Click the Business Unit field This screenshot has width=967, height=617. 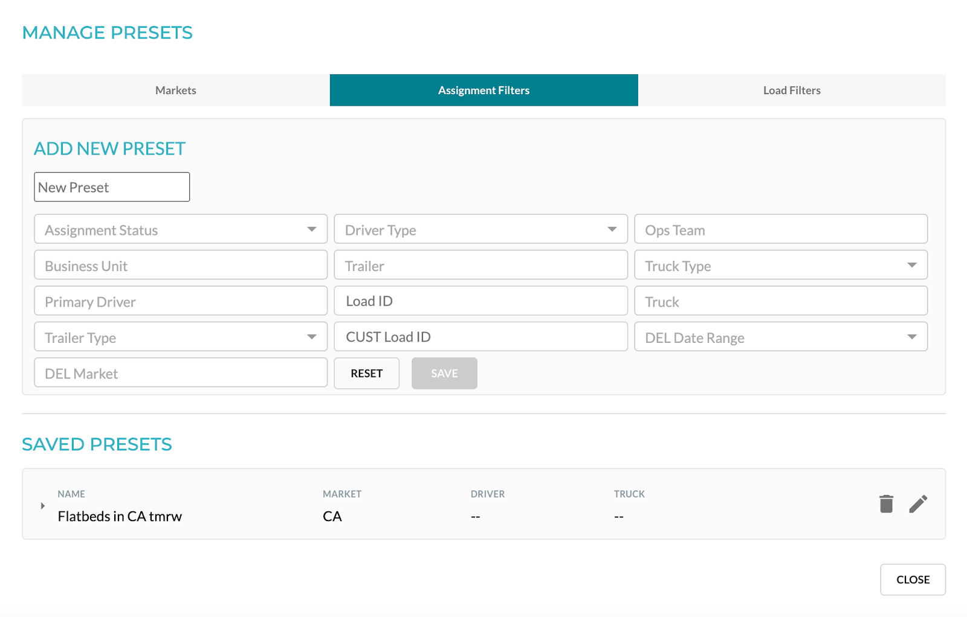coord(180,265)
